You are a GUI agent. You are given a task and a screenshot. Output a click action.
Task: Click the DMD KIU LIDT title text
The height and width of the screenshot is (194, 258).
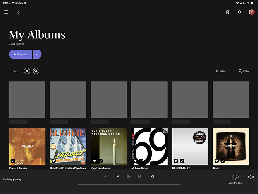click(x=181, y=168)
